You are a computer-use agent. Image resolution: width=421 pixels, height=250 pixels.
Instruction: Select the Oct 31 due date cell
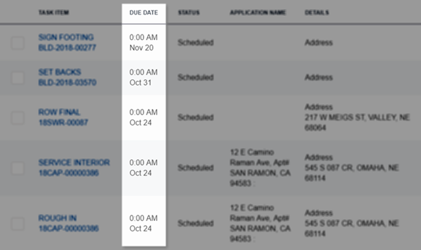pyautogui.click(x=144, y=77)
